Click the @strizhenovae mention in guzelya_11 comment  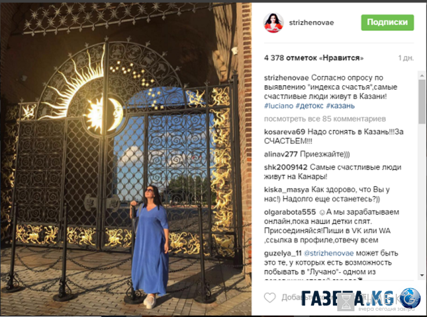click(x=328, y=253)
